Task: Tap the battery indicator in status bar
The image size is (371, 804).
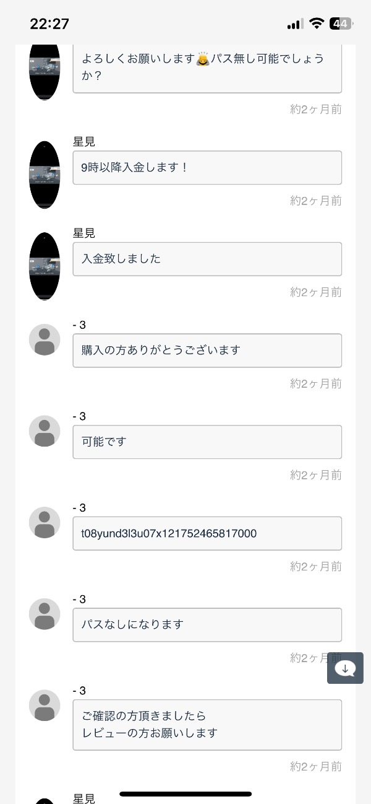Action: 341,24
